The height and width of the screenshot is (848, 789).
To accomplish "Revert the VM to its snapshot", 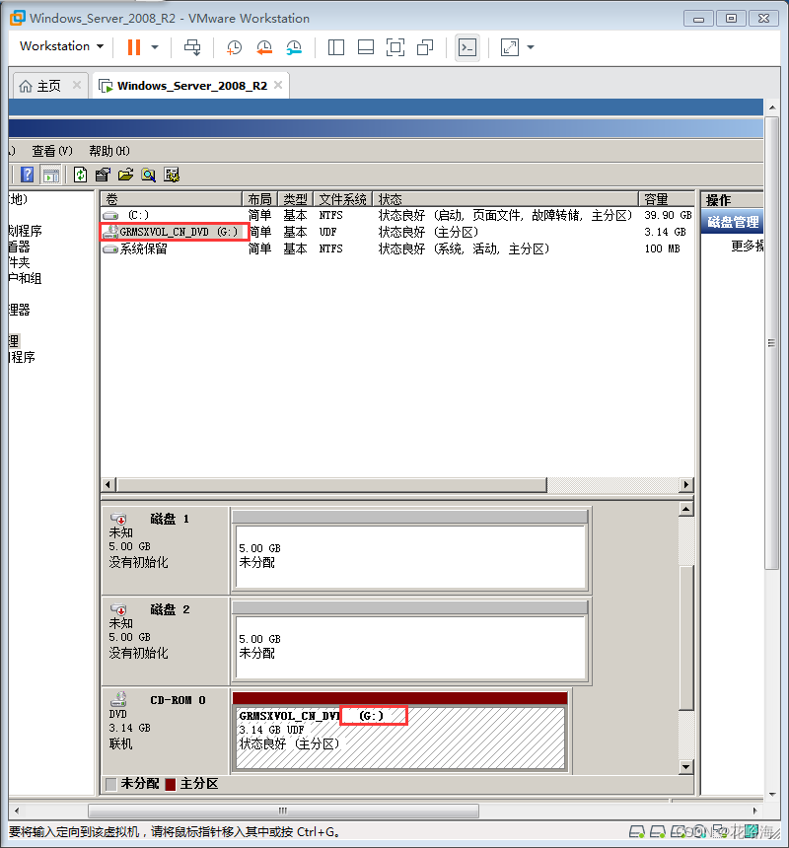I will coord(264,47).
